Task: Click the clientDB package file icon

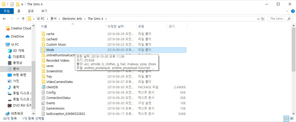Action: coord(43,87)
